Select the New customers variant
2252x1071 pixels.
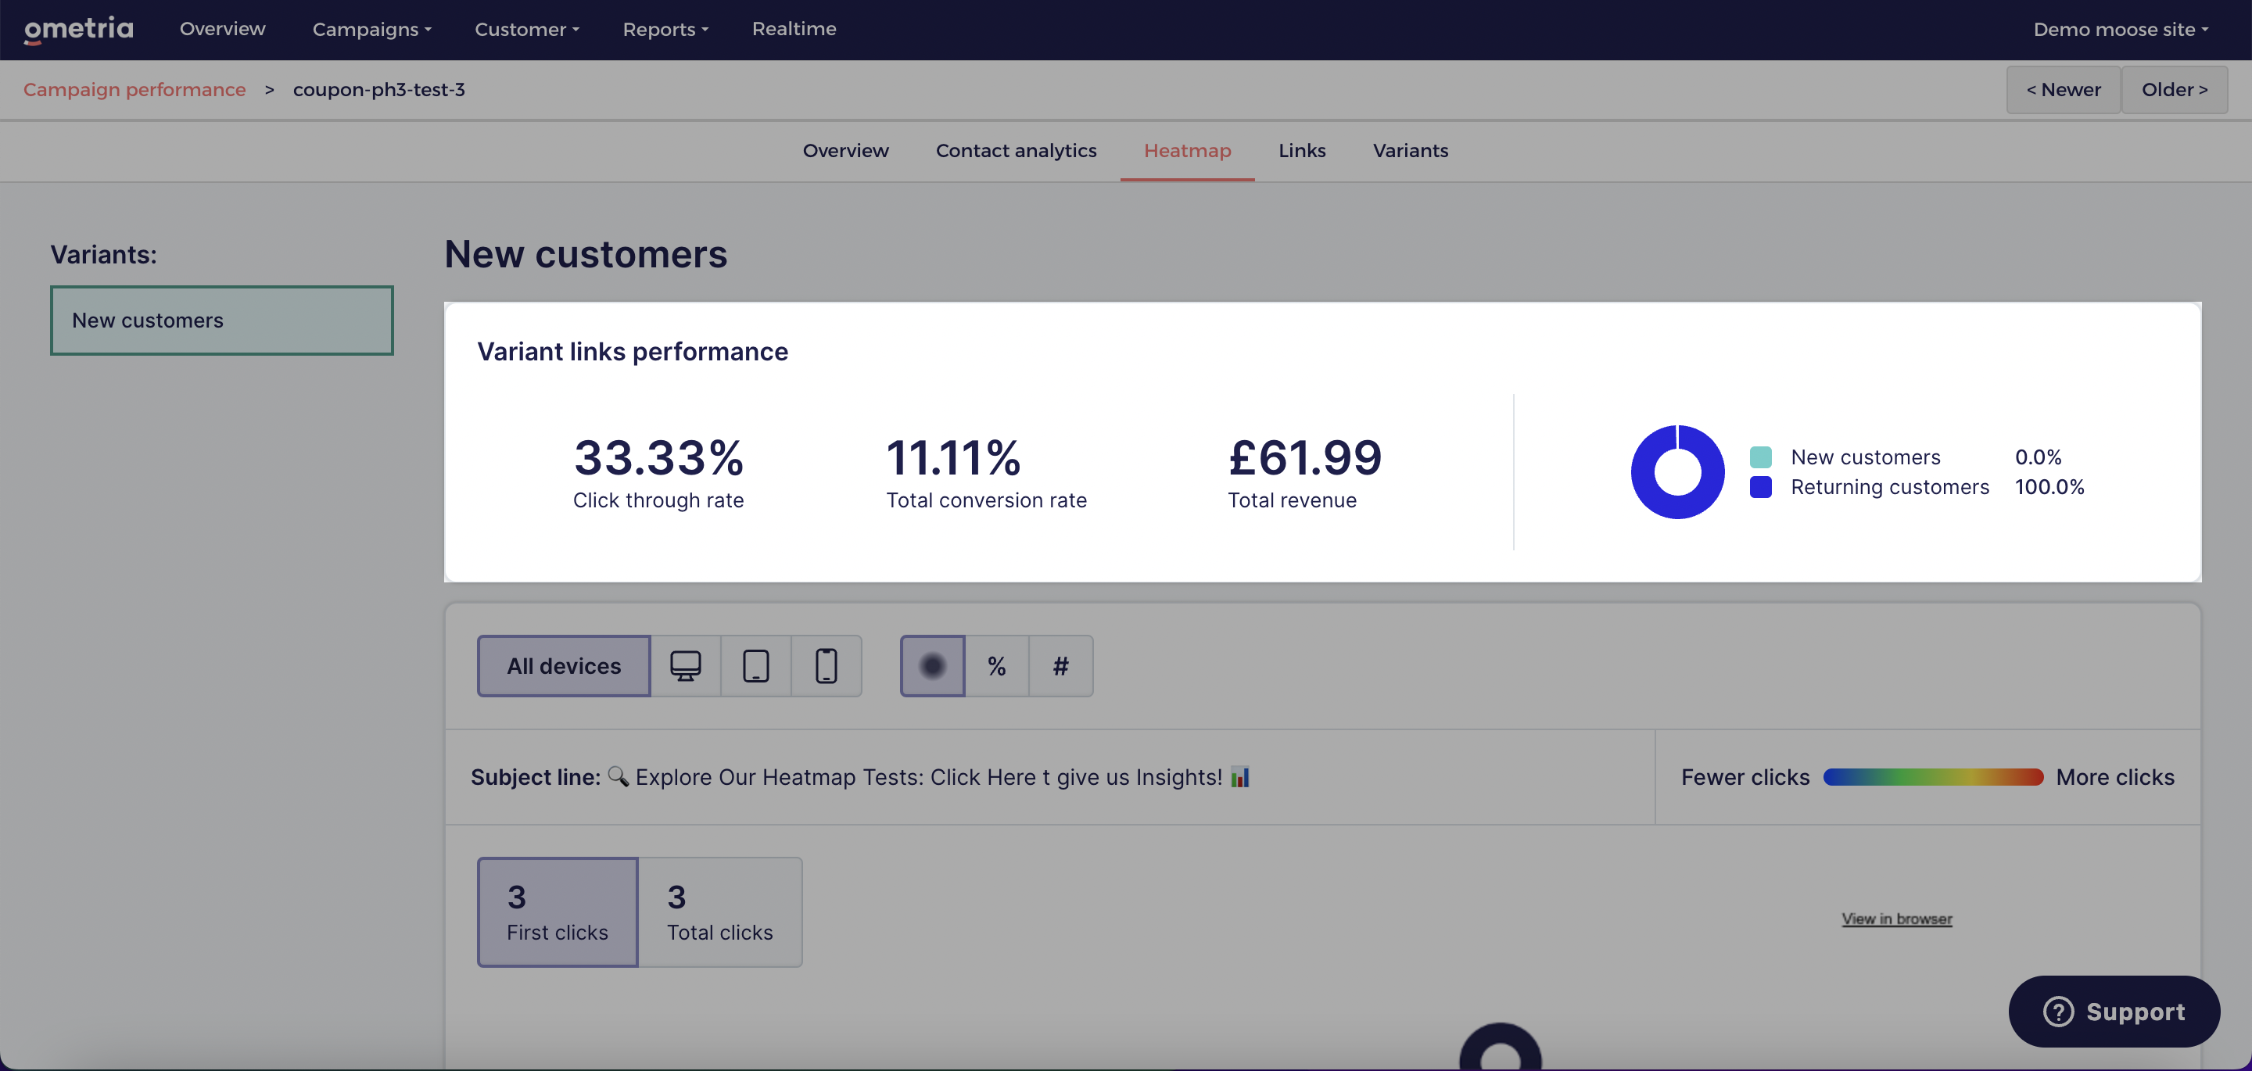[x=222, y=320]
